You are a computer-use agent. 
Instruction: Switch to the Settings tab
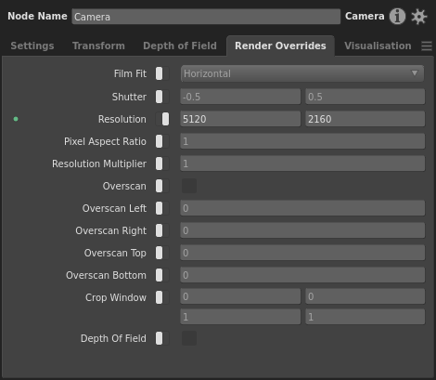pyautogui.click(x=32, y=46)
